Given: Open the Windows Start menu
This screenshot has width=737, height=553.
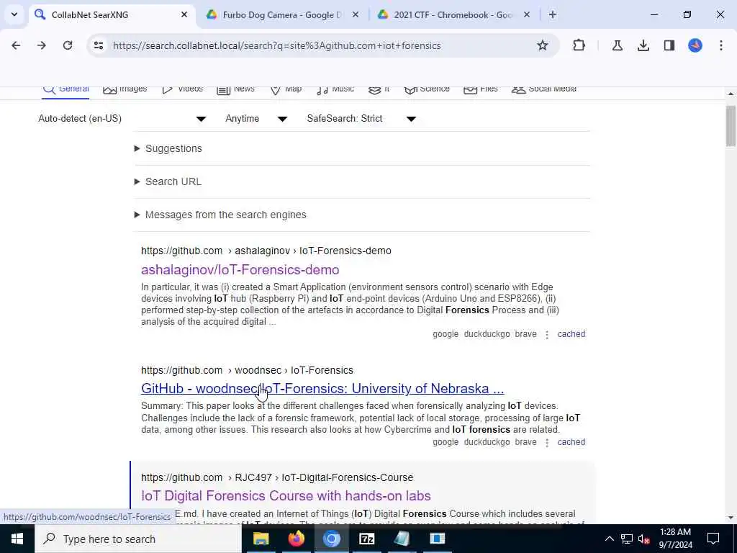Looking at the screenshot, I should pos(17,539).
